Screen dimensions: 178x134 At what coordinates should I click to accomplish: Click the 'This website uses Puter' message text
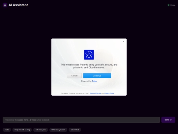coord(89,66)
